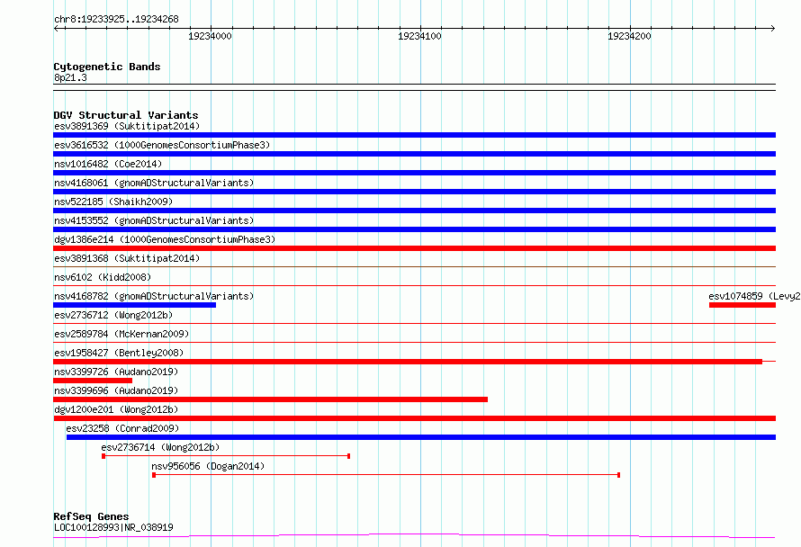Click the pink RefSeq gene line
This screenshot has width=801, height=547.
414,536
